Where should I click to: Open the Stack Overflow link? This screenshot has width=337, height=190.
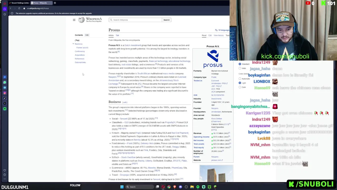[x=128, y=157]
